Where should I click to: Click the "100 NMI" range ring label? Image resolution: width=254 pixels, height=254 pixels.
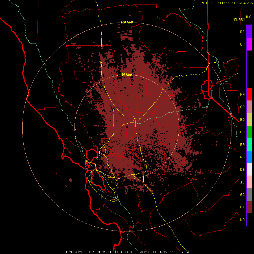(127, 22)
